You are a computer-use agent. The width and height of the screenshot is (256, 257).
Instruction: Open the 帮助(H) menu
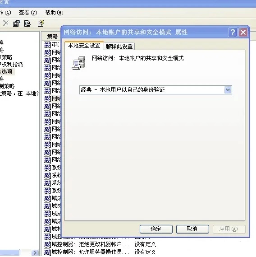point(54,13)
